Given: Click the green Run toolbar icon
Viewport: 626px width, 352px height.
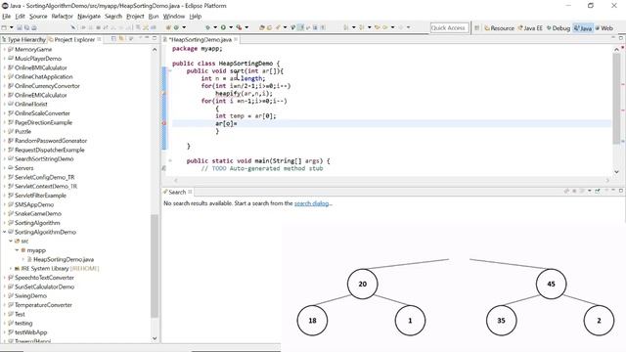Looking at the screenshot, I should [x=223, y=27].
